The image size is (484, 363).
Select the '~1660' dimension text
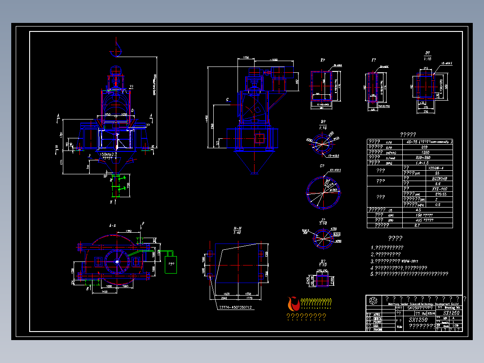(x=273, y=60)
